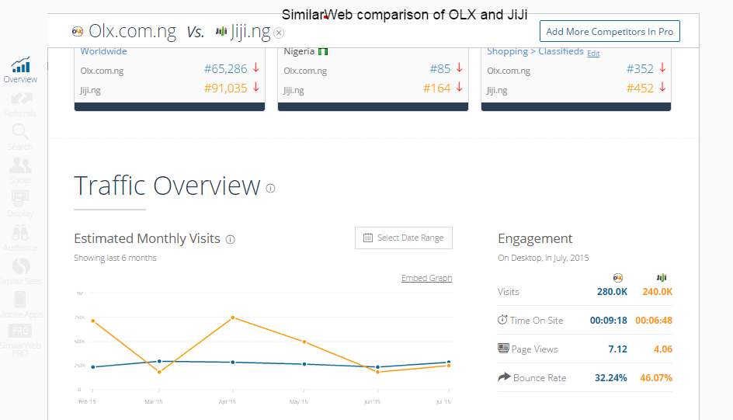Open the Search sidebar section

click(x=20, y=137)
